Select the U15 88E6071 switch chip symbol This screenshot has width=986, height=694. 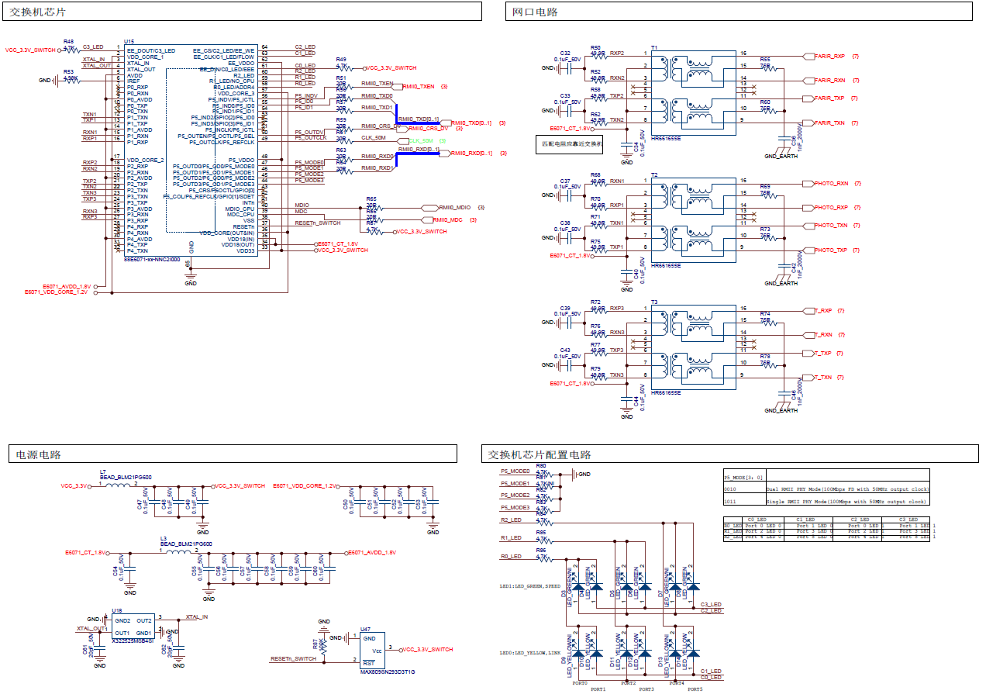pos(190,150)
